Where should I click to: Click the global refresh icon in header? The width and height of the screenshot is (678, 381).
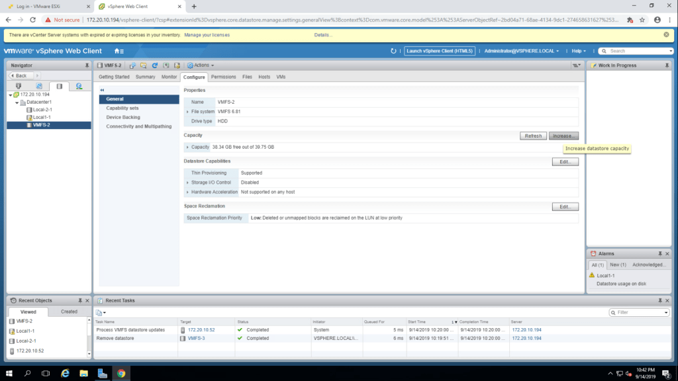click(394, 51)
